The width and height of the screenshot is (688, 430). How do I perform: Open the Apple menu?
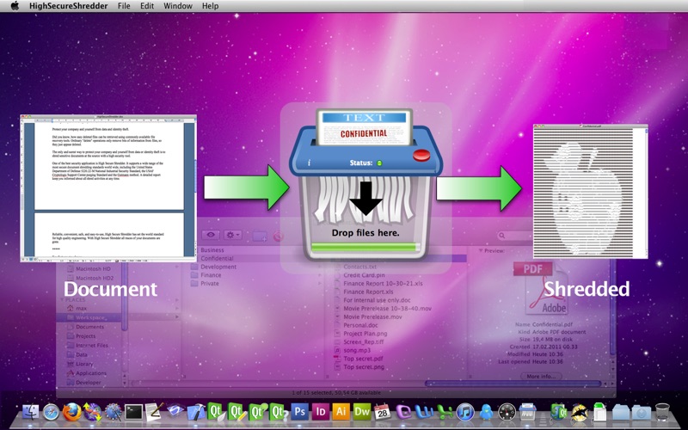15,6
